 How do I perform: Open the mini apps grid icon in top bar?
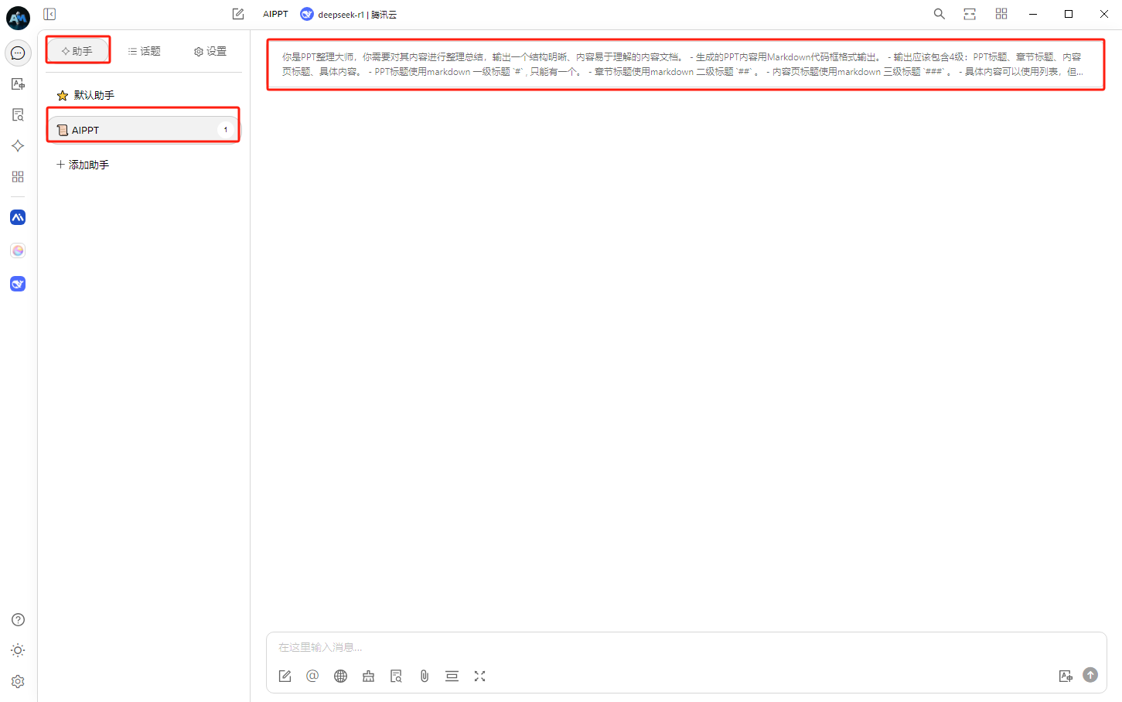1001,14
